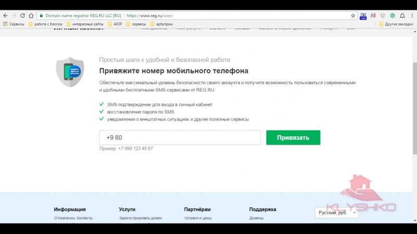
Task: Click the gray shield extension icon
Action: coord(383,16)
